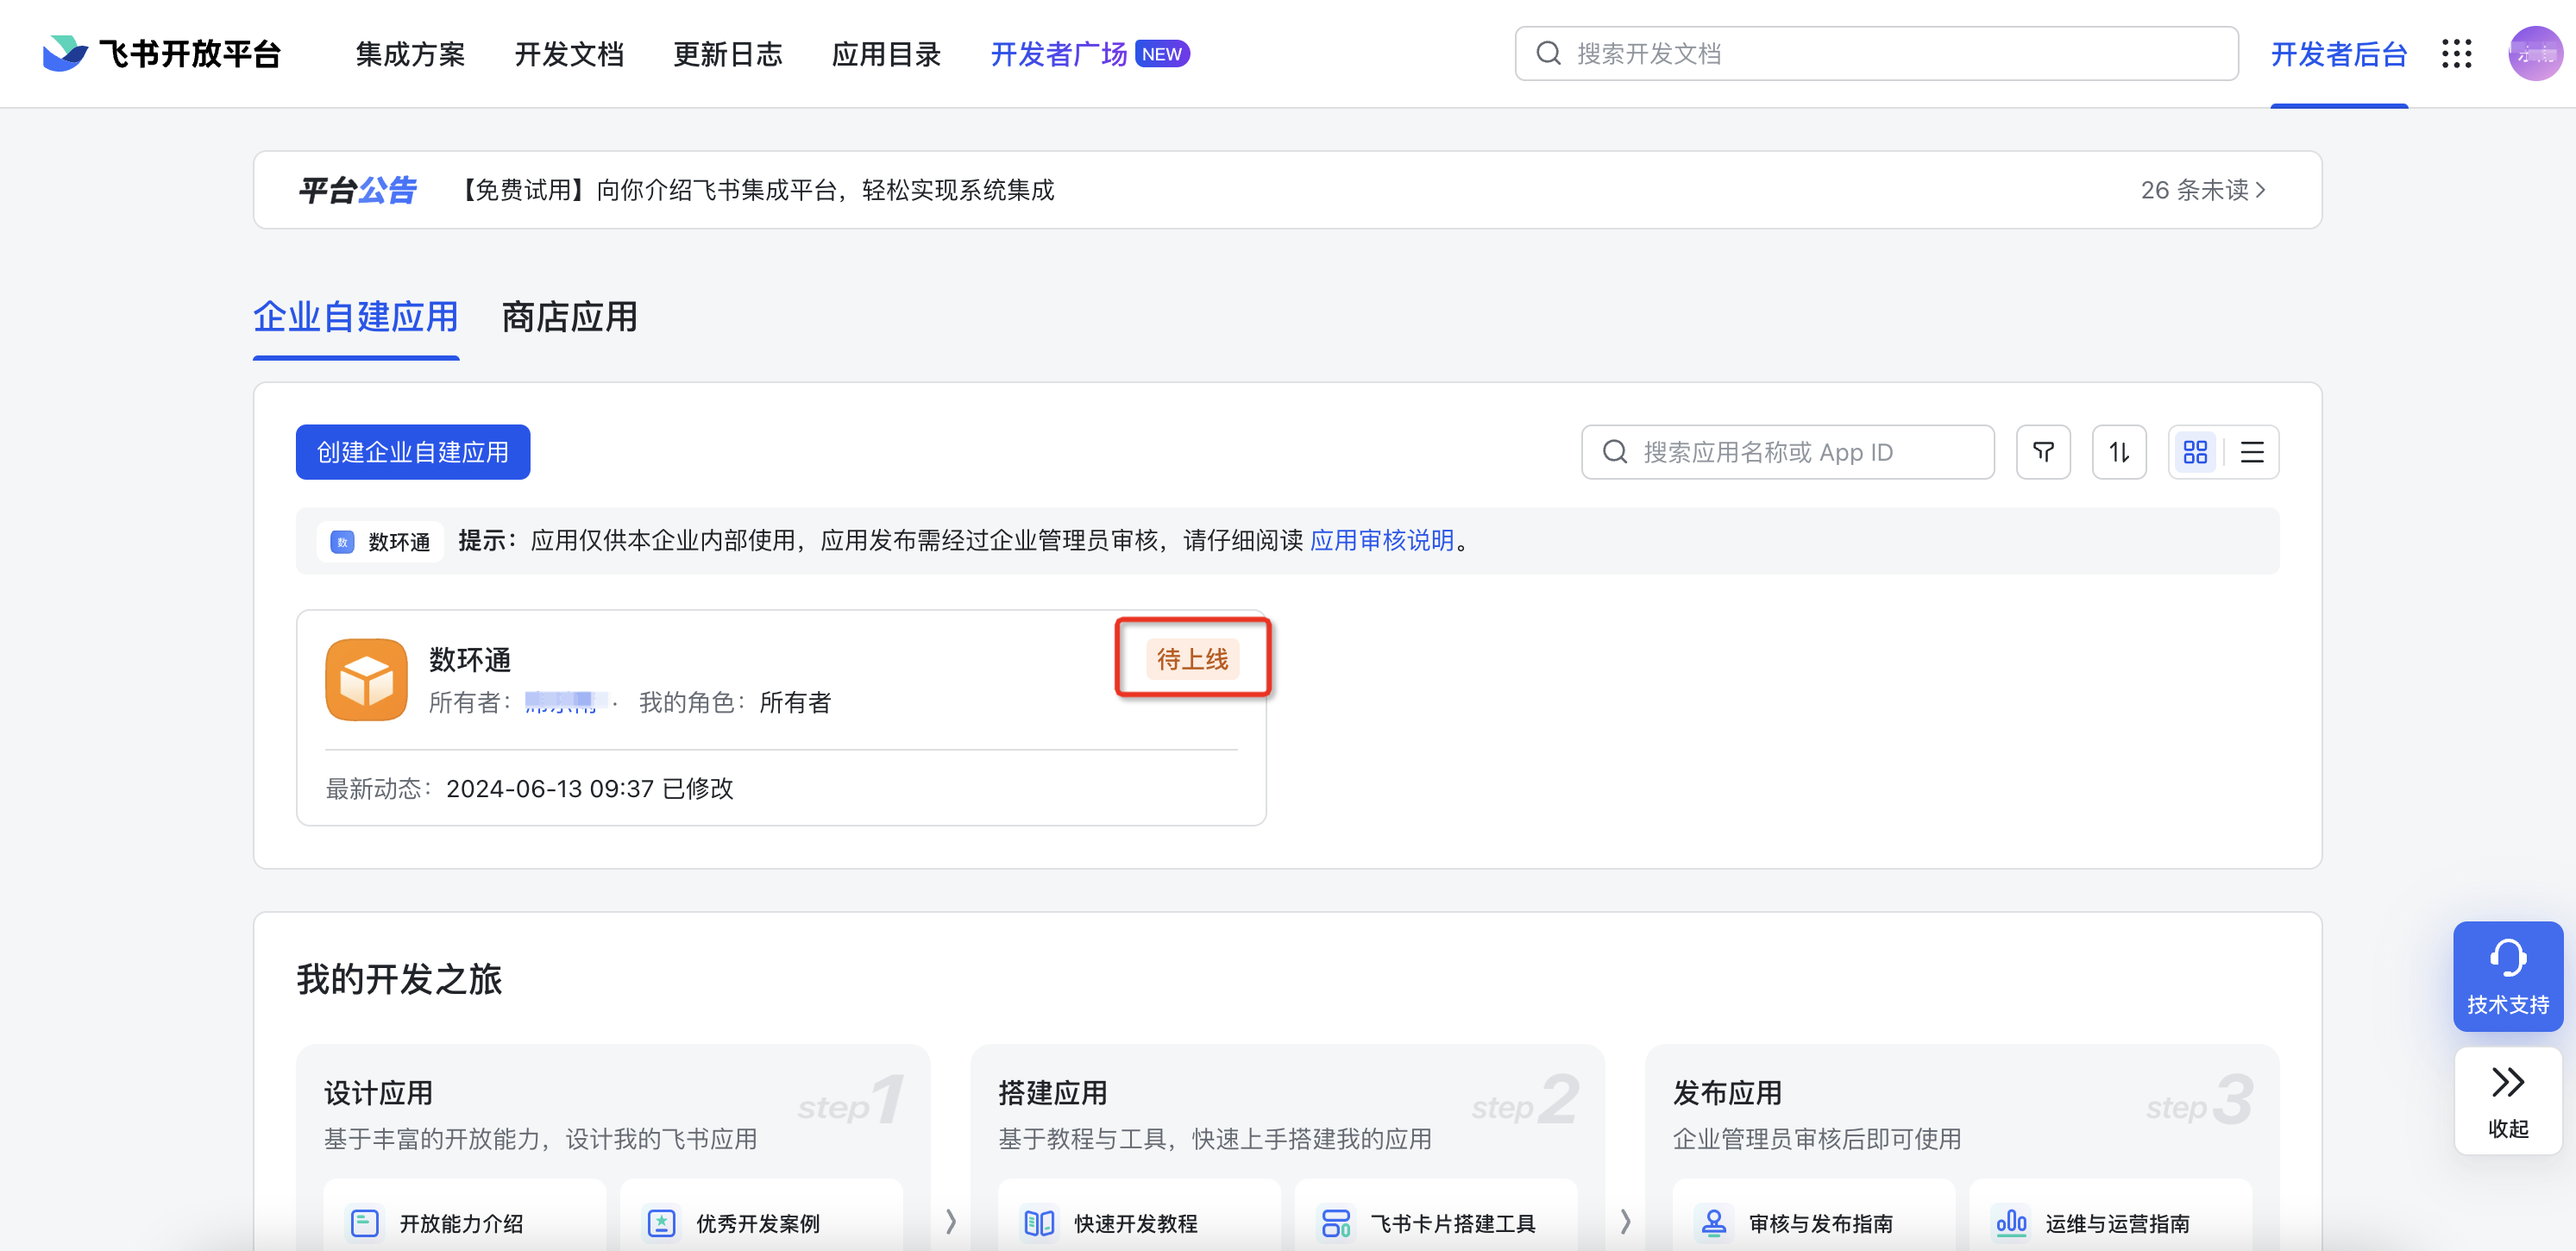The image size is (2576, 1251).
Task: Click the 优秀开发案例 card icon
Action: pos(661,1223)
